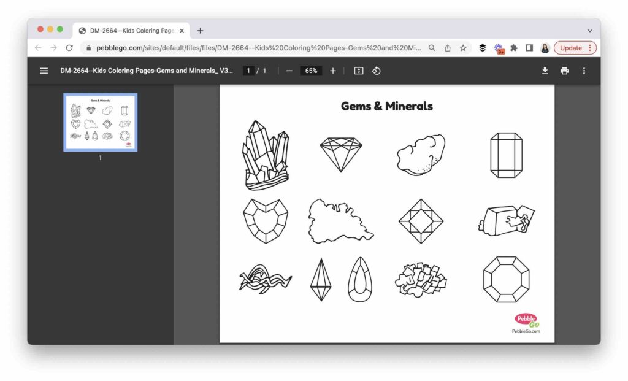Open the PDF viewer more actions menu

[584, 71]
